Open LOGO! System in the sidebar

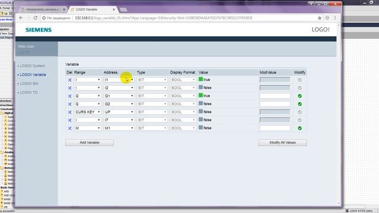[x=32, y=66]
